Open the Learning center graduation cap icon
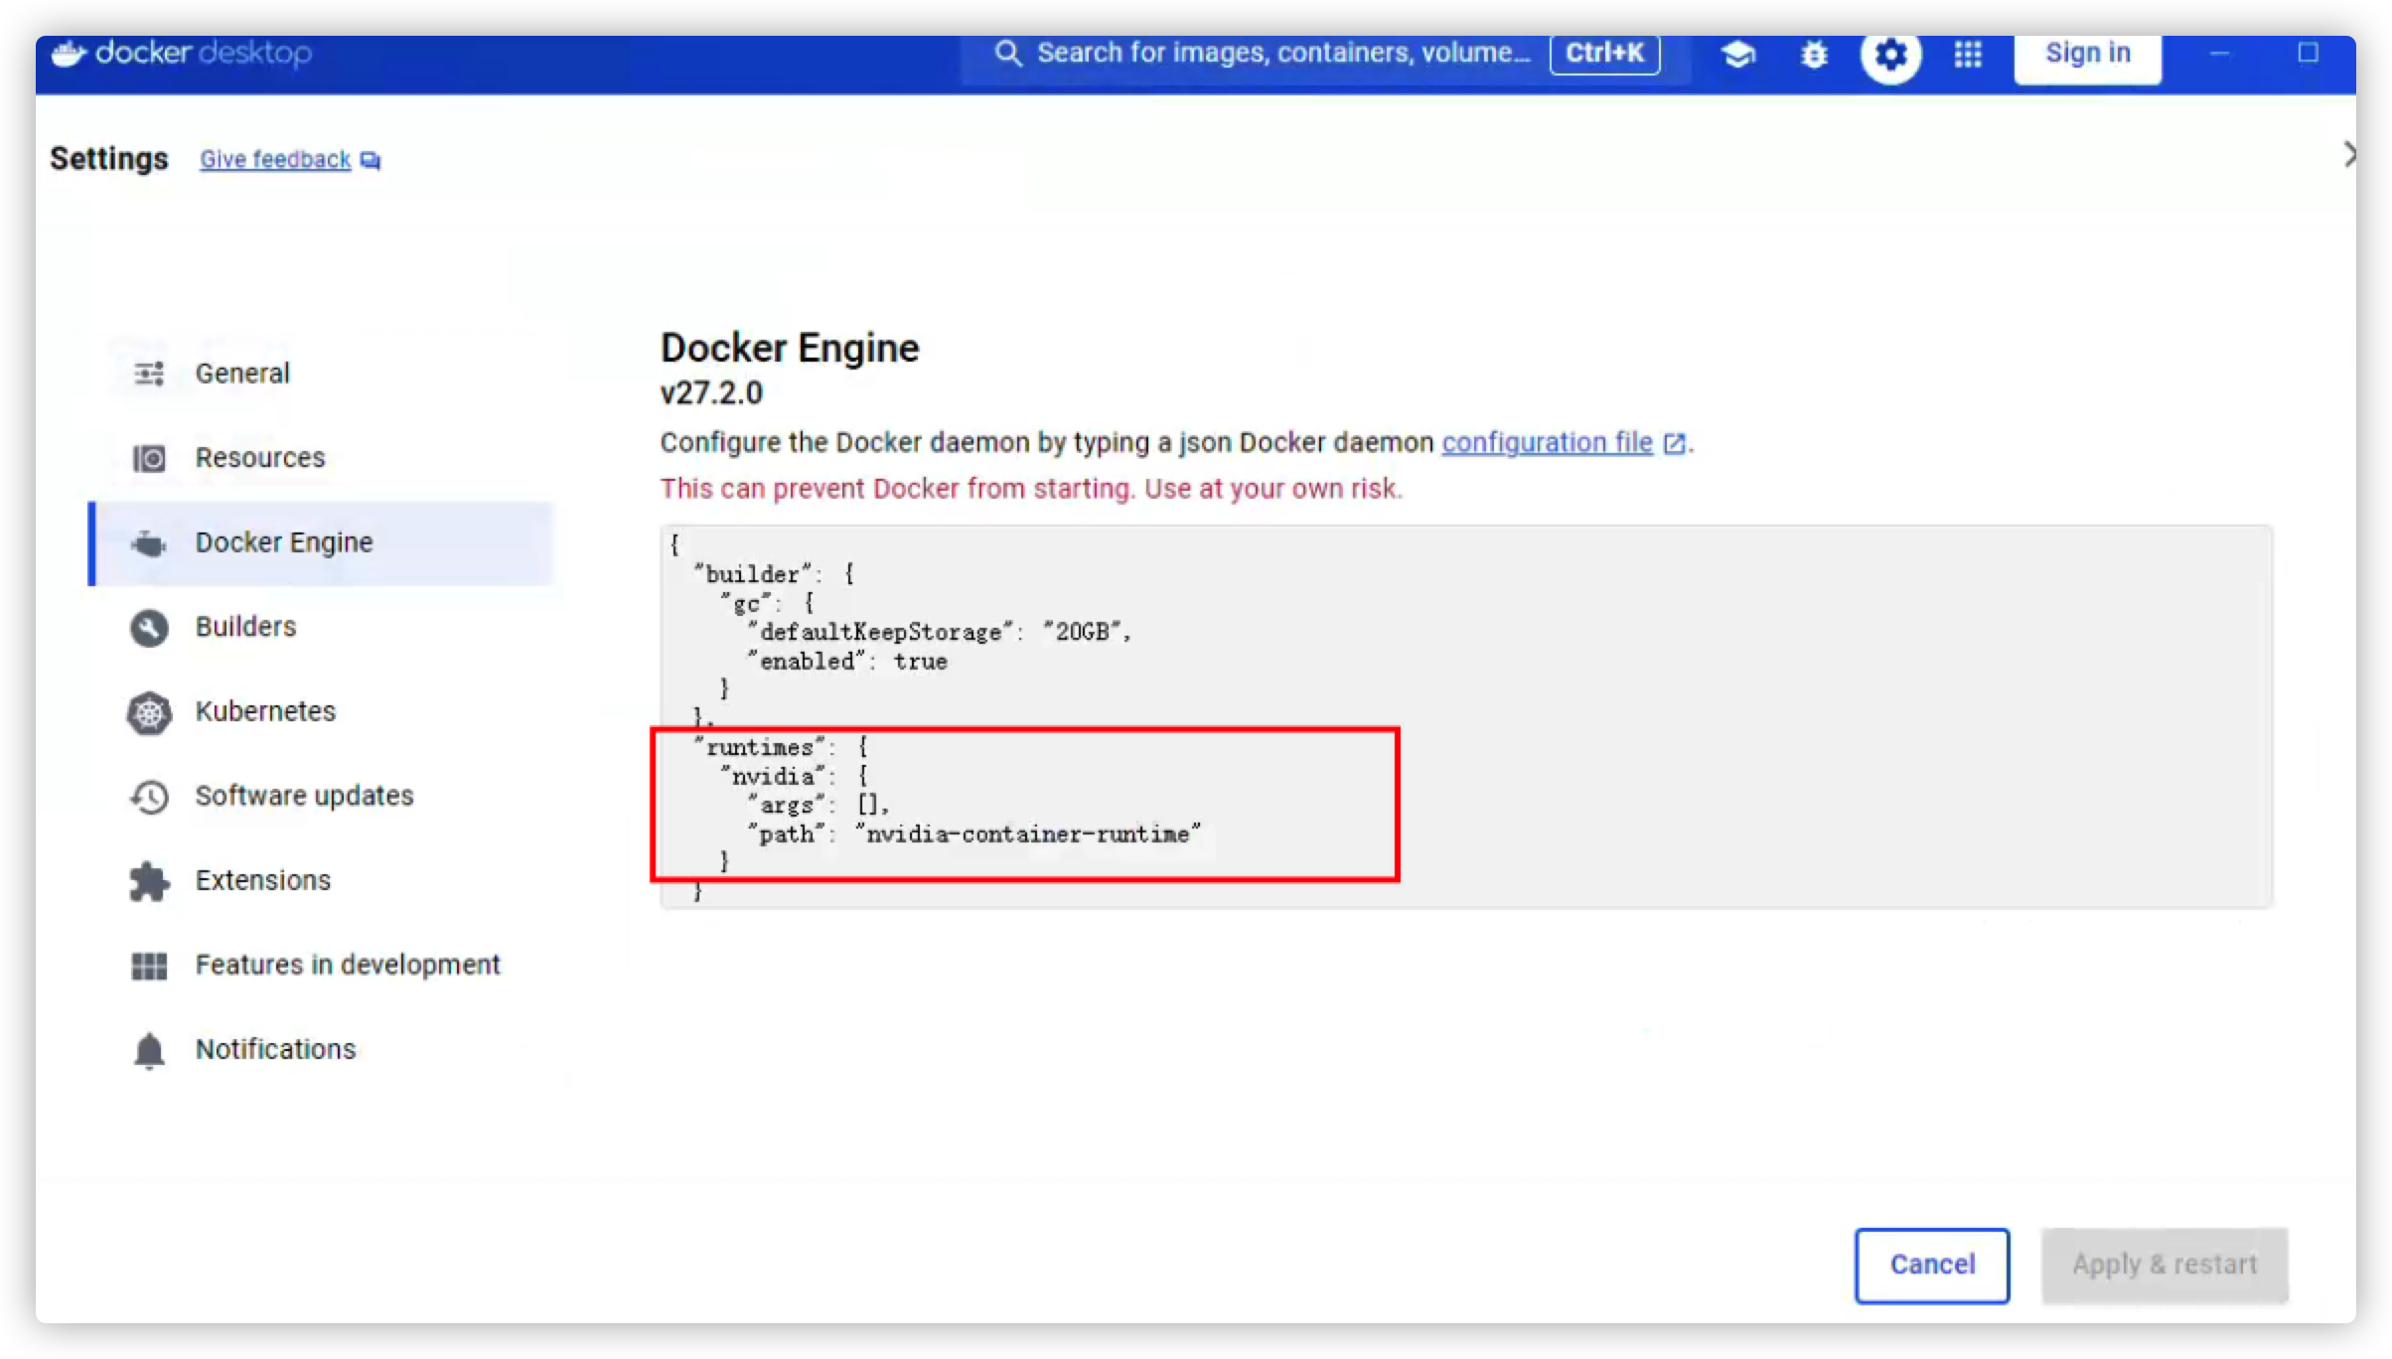Image resolution: width=2392 pixels, height=1359 pixels. (1738, 54)
